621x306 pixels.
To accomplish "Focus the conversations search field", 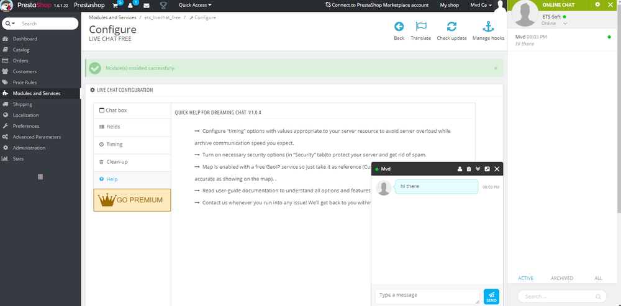I will (562, 297).
